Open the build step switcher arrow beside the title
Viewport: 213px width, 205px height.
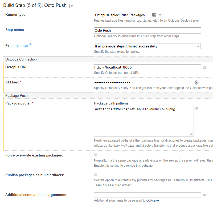(x=71, y=6)
